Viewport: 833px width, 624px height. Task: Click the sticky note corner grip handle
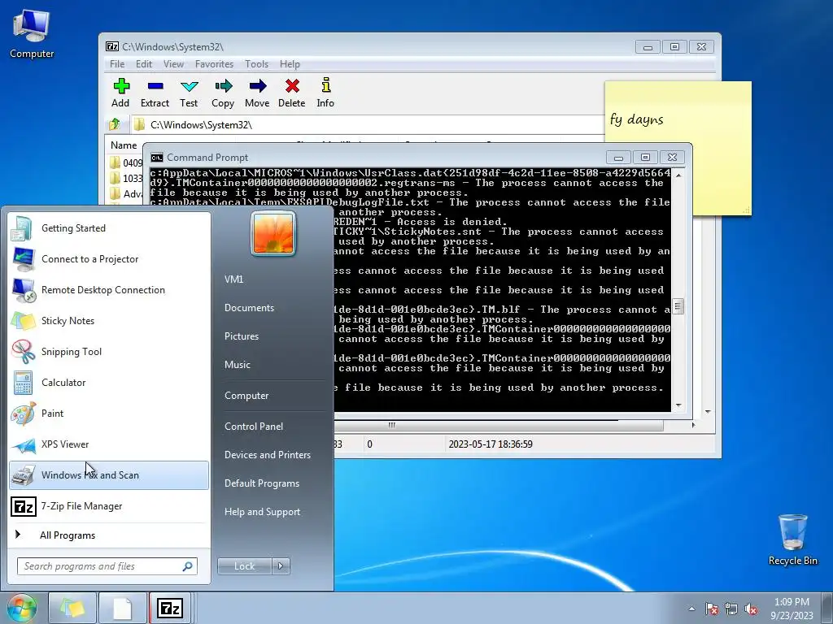(746, 210)
